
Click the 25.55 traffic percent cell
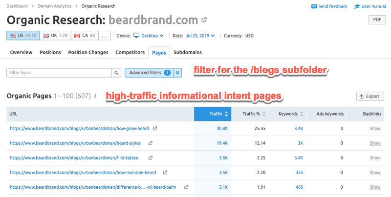click(260, 129)
